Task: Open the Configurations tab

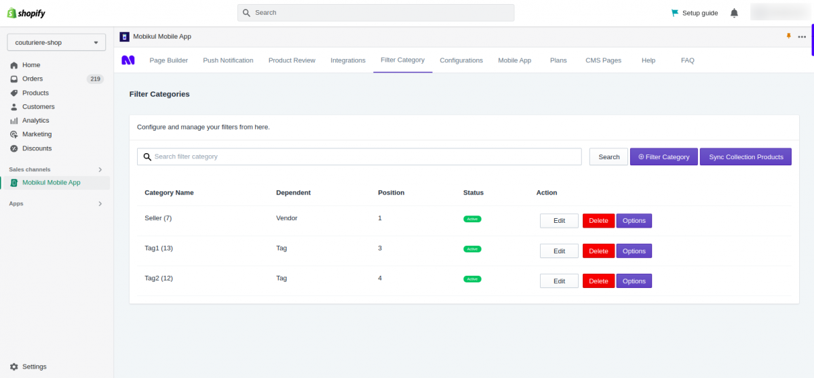Action: pyautogui.click(x=461, y=60)
